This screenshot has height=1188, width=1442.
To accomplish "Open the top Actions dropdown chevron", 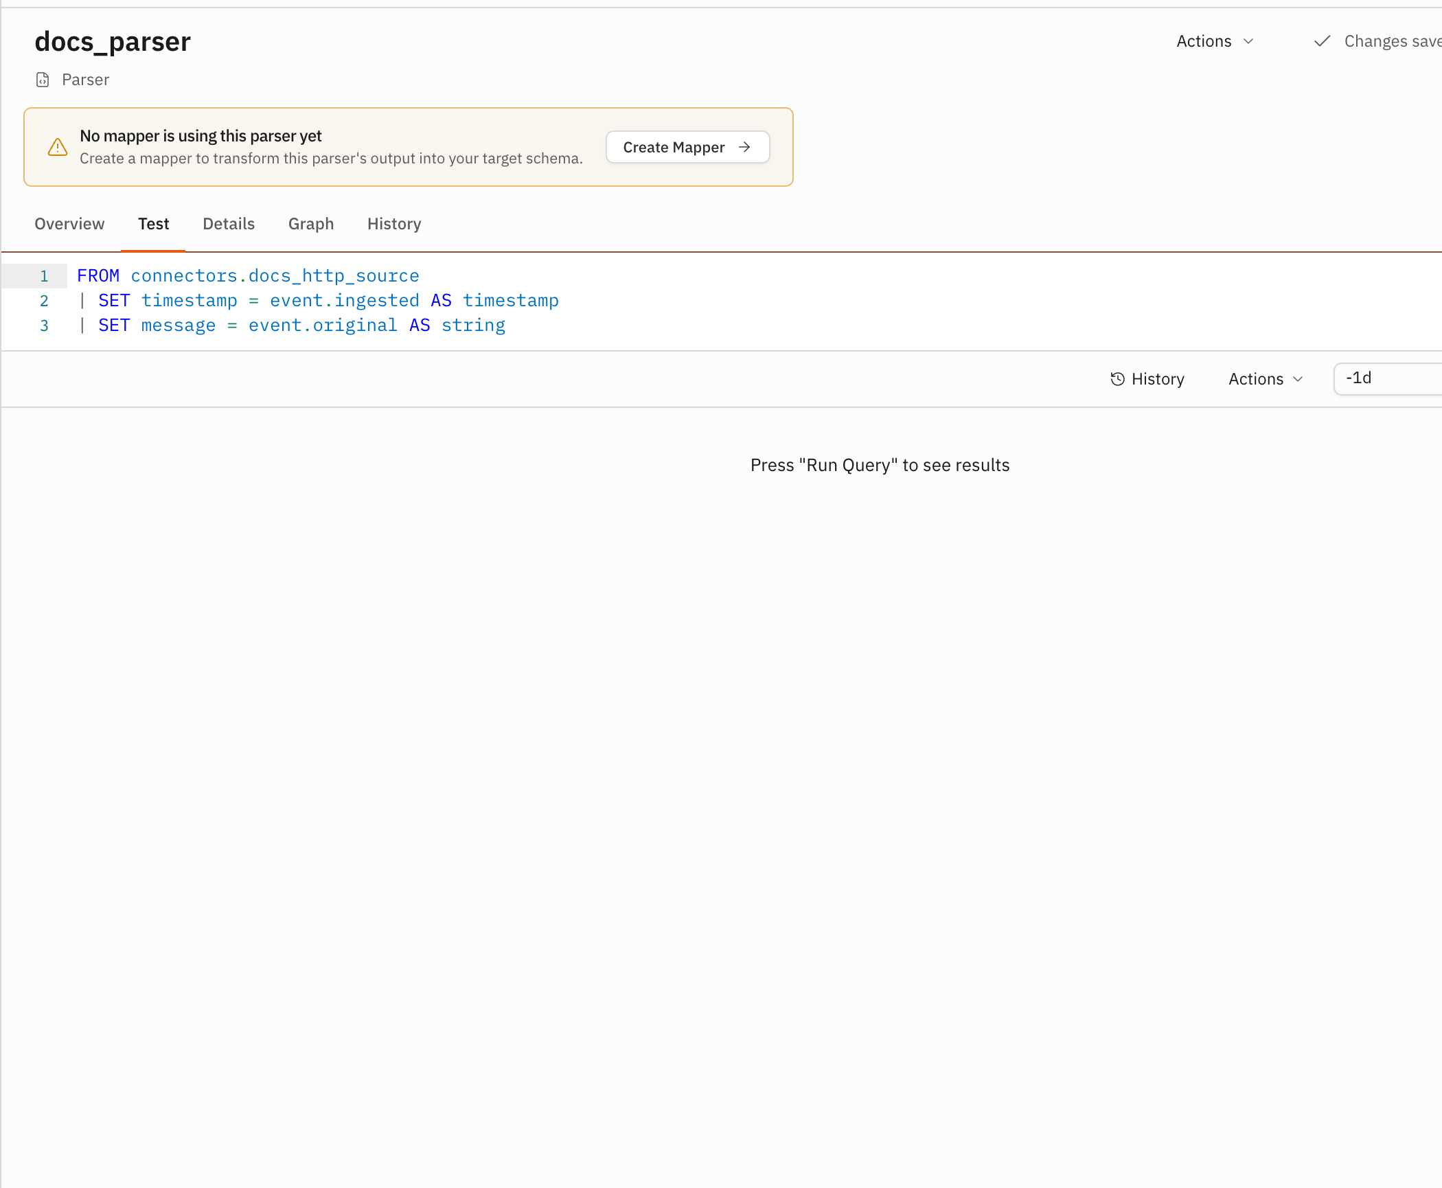I will point(1248,41).
